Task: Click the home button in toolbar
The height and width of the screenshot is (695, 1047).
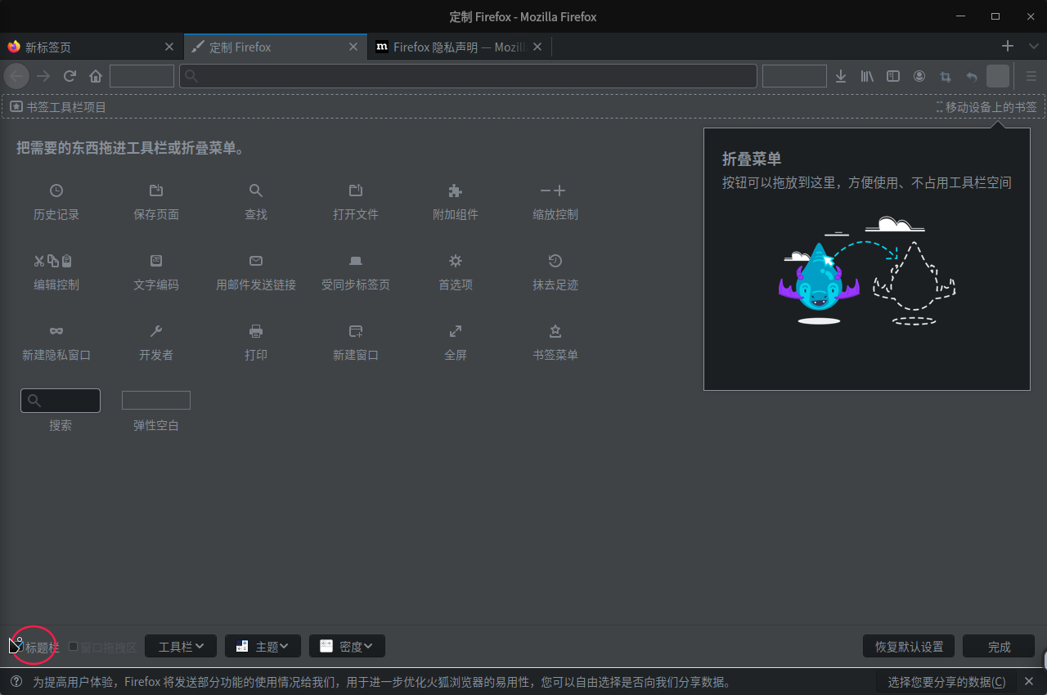Action: pos(96,76)
